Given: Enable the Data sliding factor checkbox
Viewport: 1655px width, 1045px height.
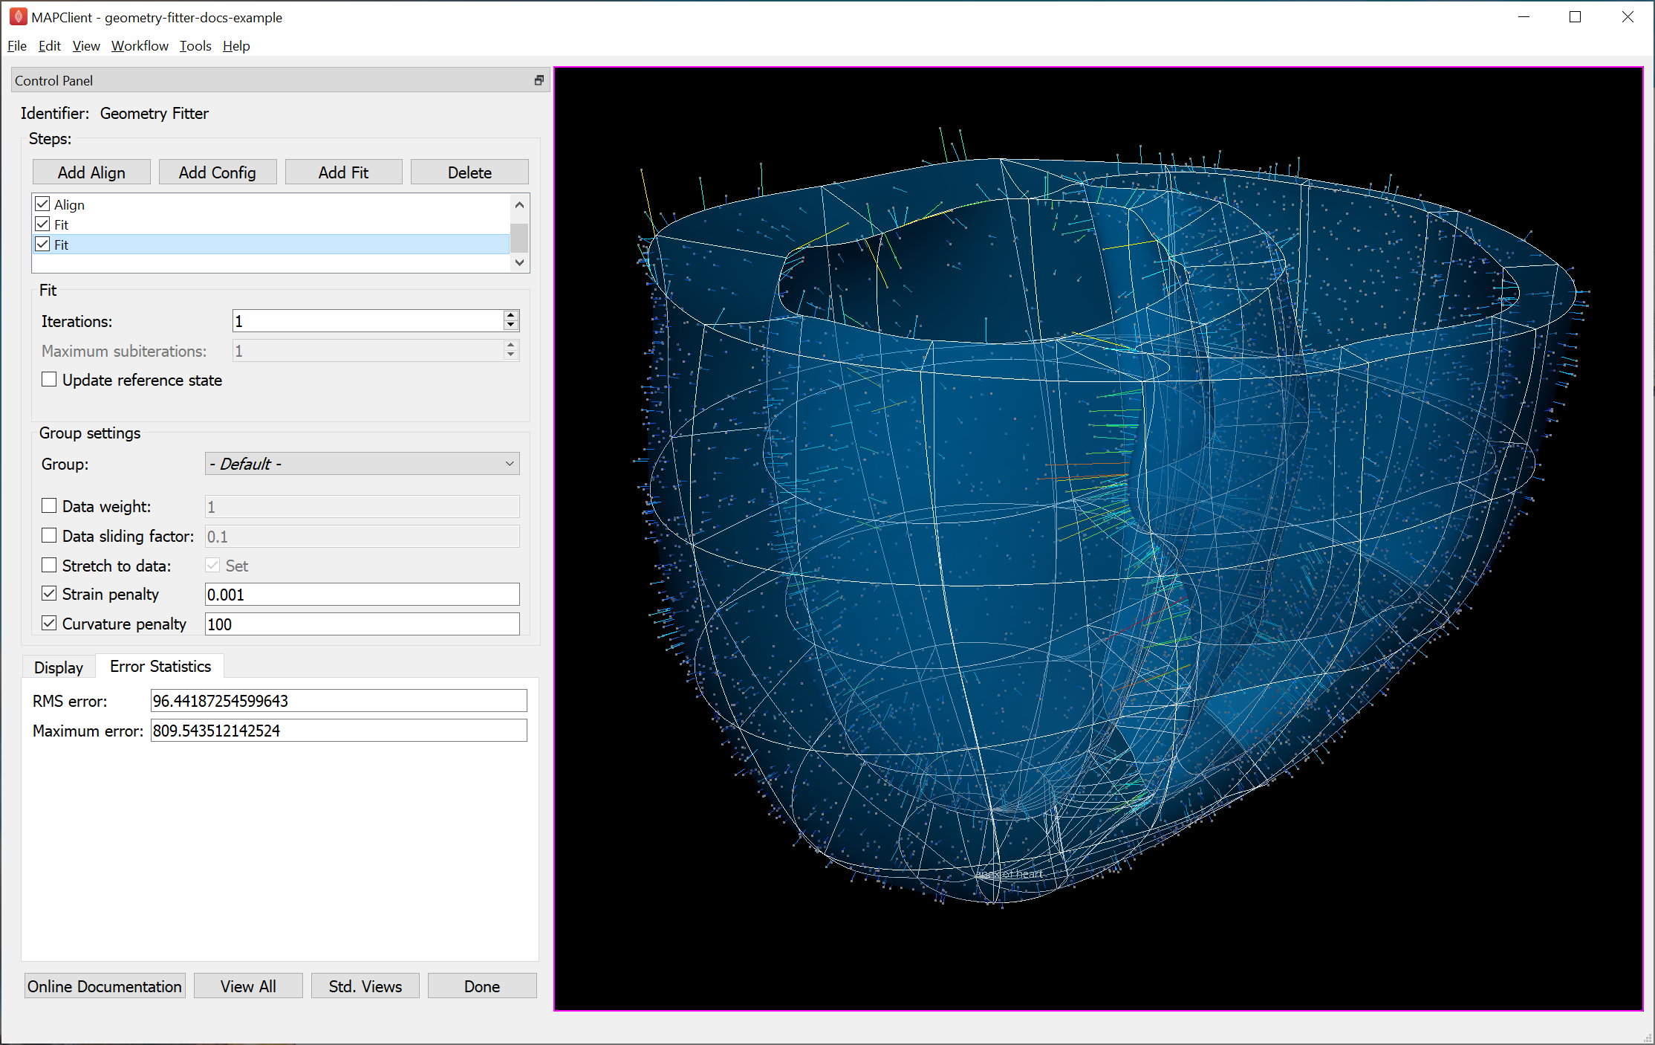Looking at the screenshot, I should [x=49, y=536].
